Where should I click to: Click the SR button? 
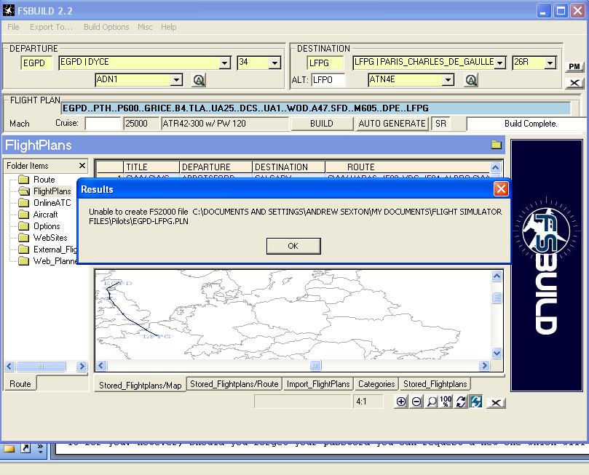click(x=440, y=124)
